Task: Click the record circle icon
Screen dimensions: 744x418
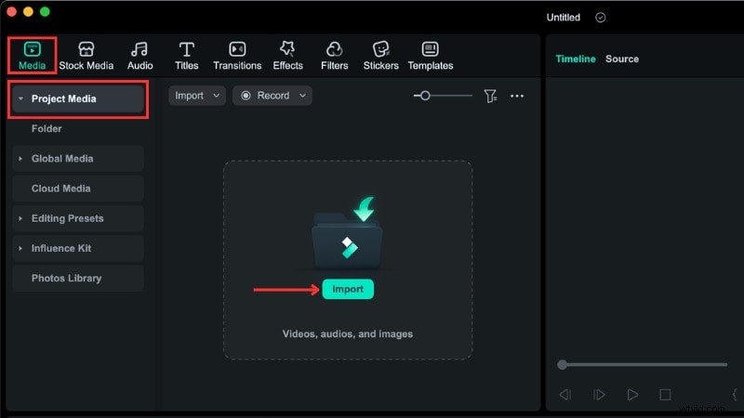Action: (x=246, y=96)
